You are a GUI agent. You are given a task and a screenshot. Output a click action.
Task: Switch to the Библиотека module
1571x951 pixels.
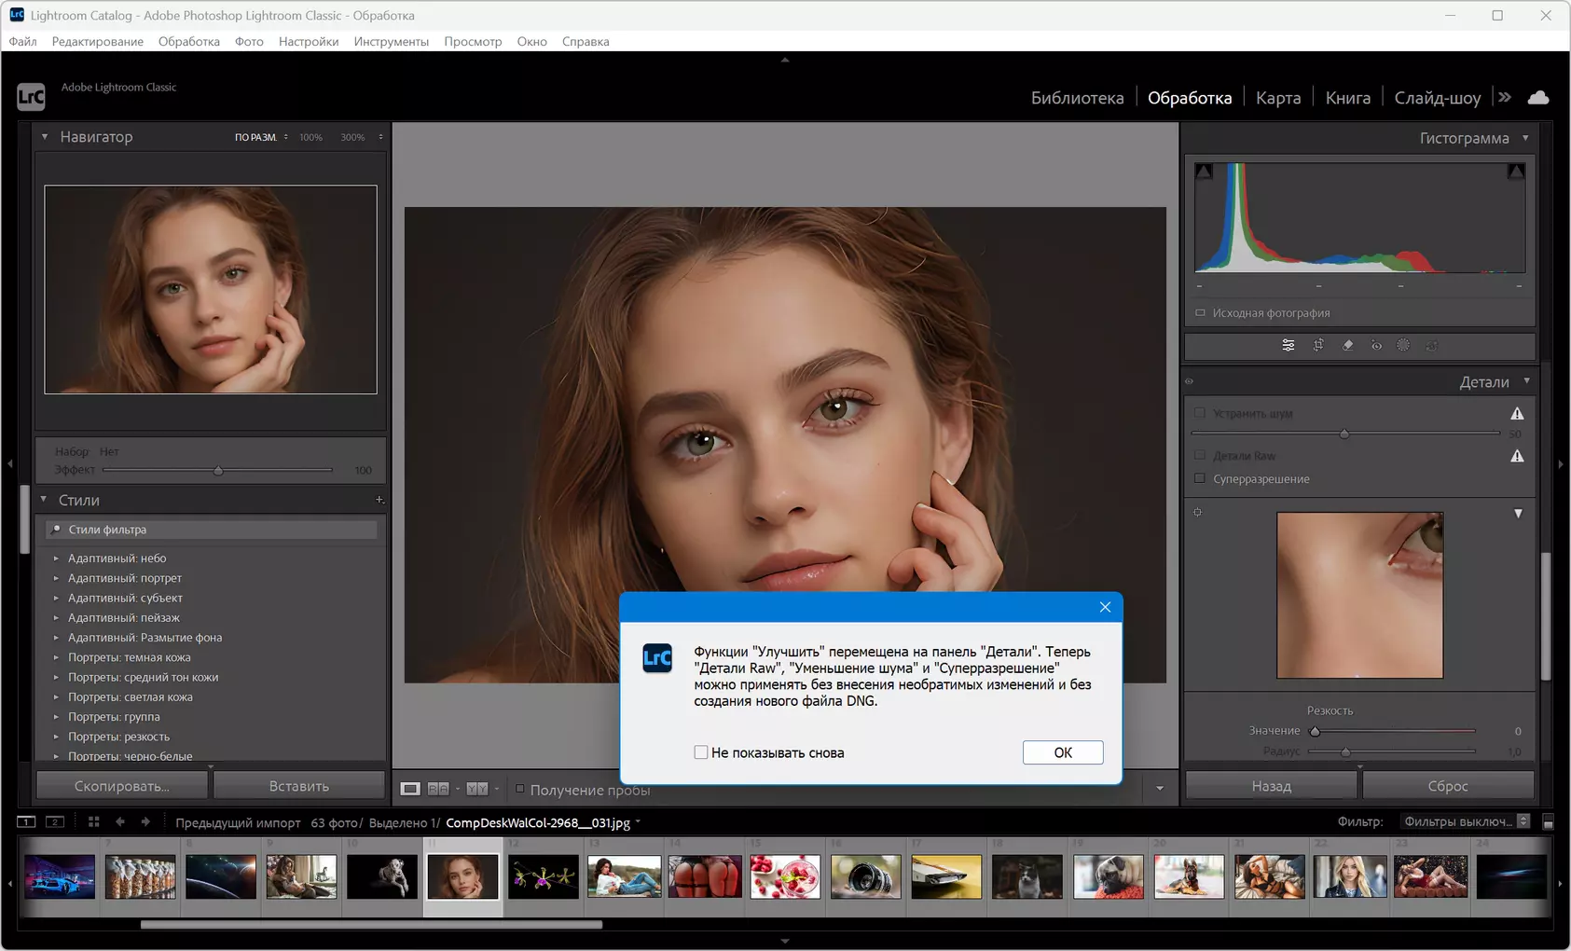click(x=1077, y=98)
